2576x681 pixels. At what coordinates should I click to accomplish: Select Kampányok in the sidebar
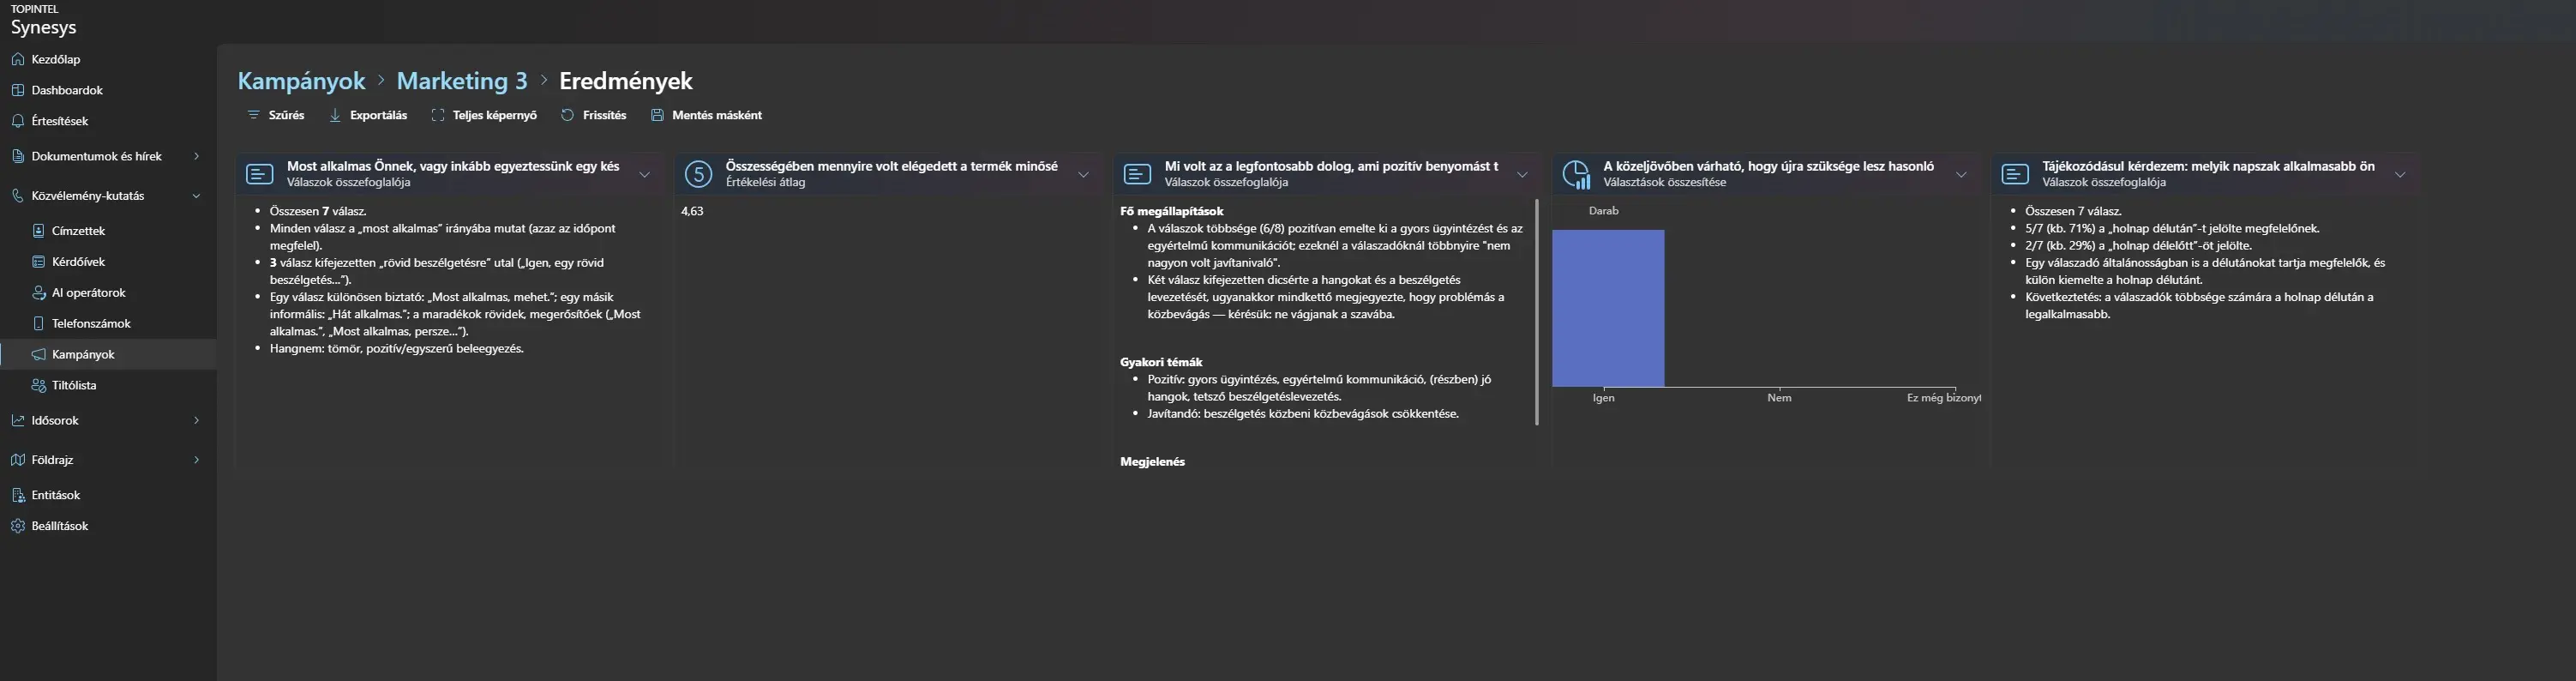coord(108,354)
